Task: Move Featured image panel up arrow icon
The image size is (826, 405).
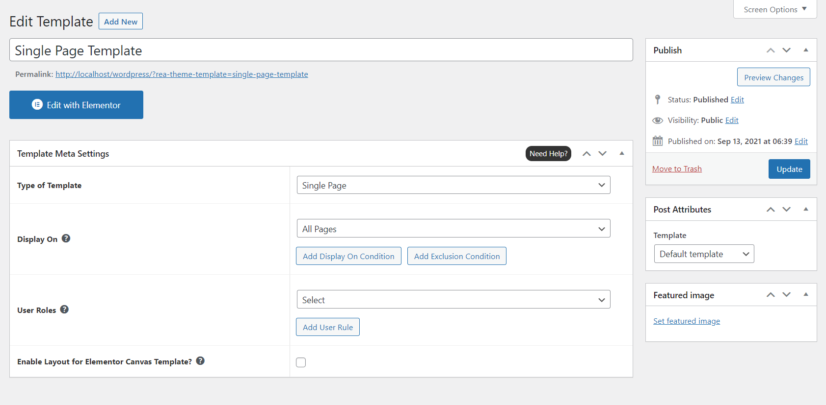Action: [771, 295]
